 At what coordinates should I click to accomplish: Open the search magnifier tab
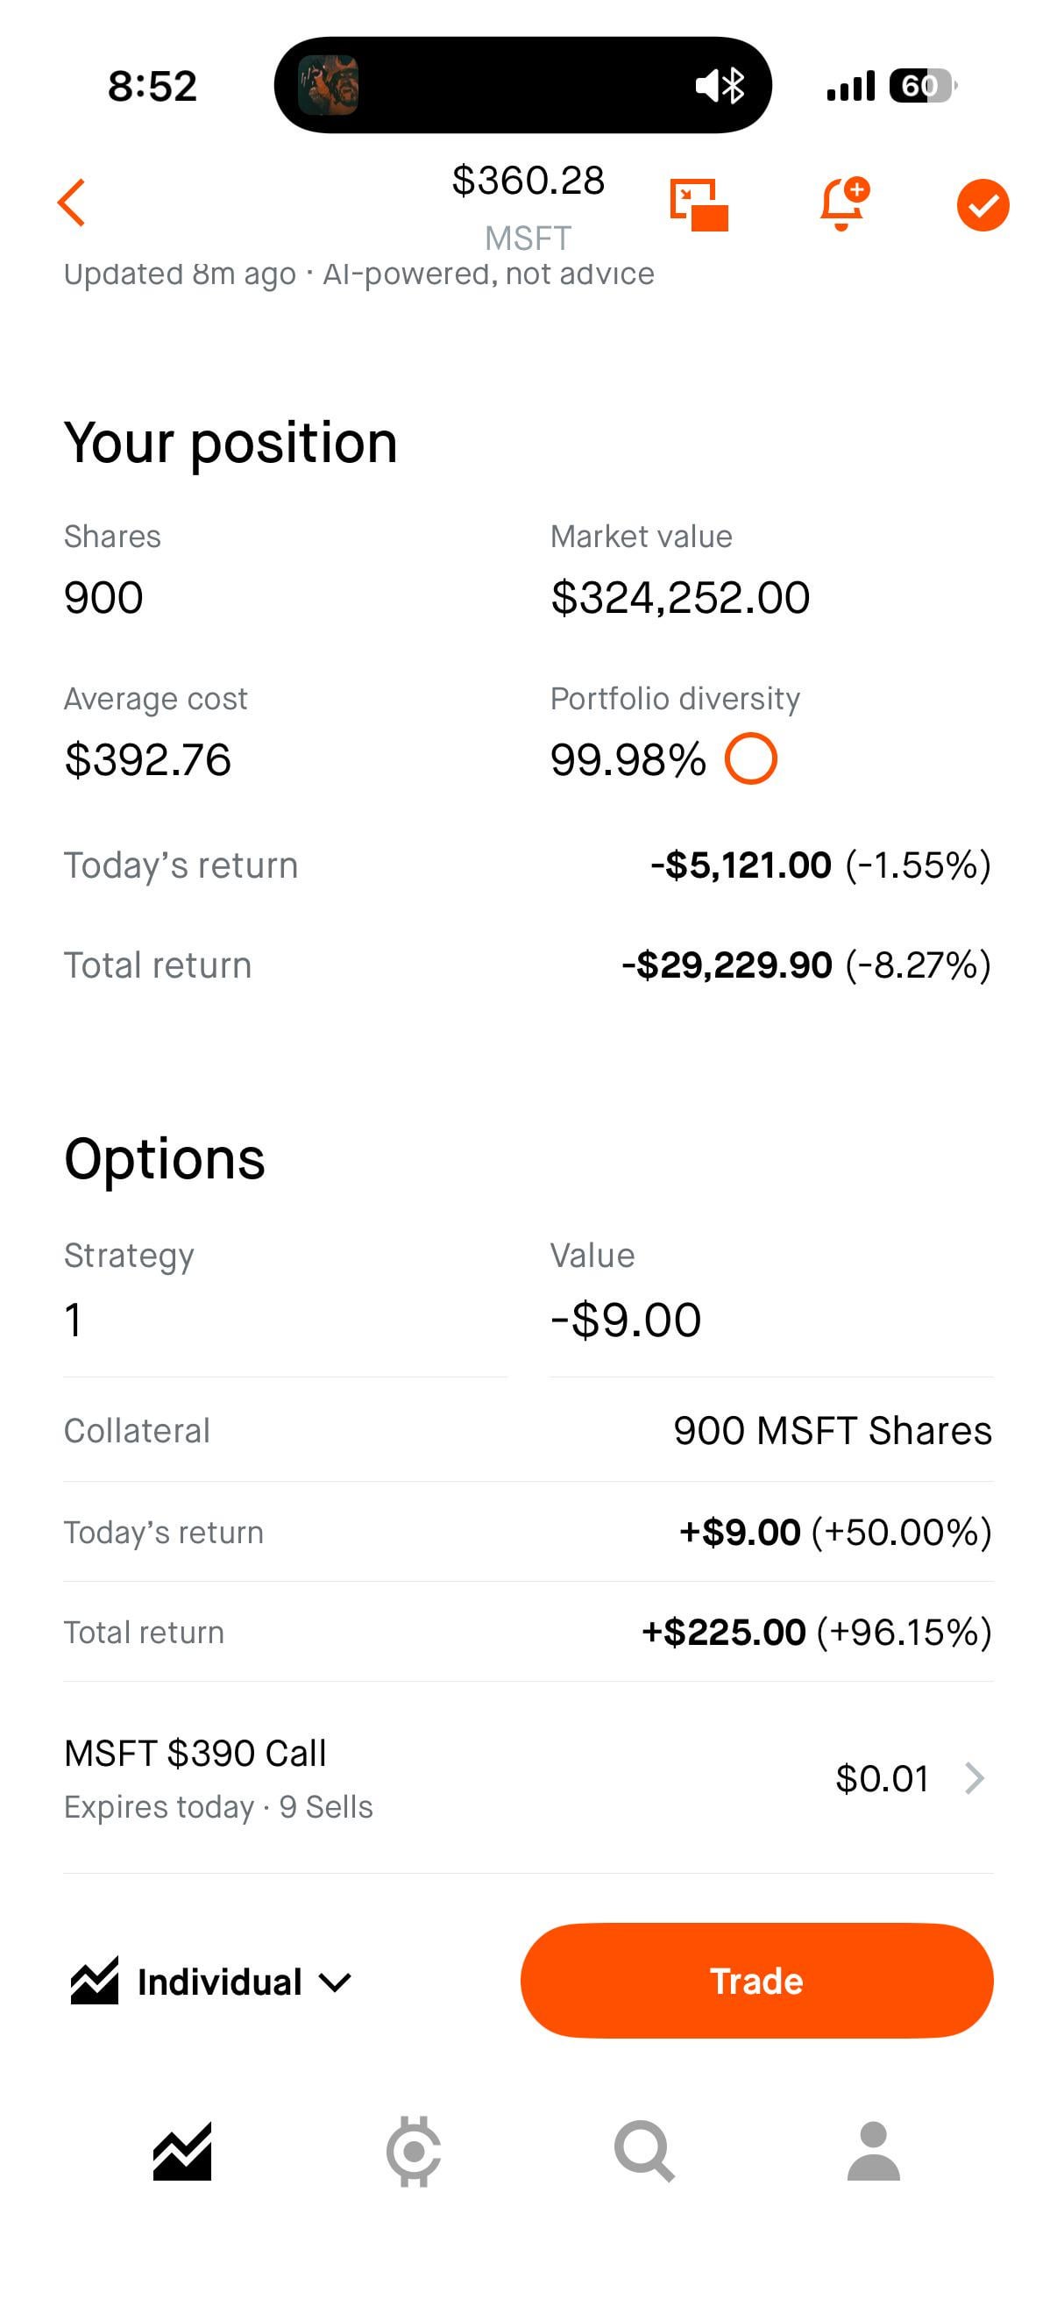click(x=644, y=2152)
